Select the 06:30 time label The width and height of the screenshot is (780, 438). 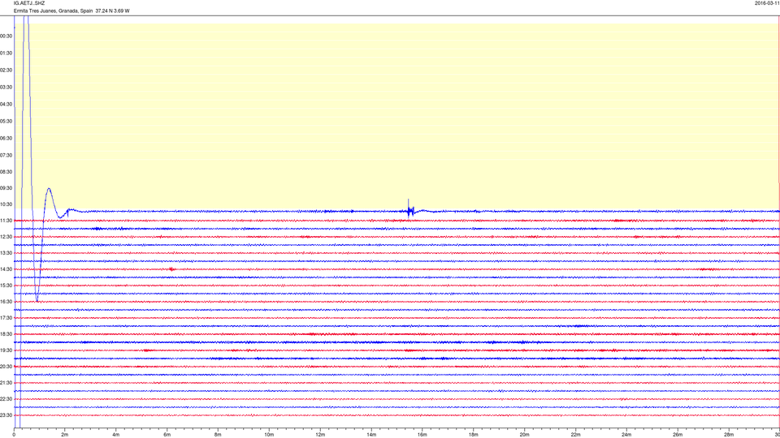6,138
